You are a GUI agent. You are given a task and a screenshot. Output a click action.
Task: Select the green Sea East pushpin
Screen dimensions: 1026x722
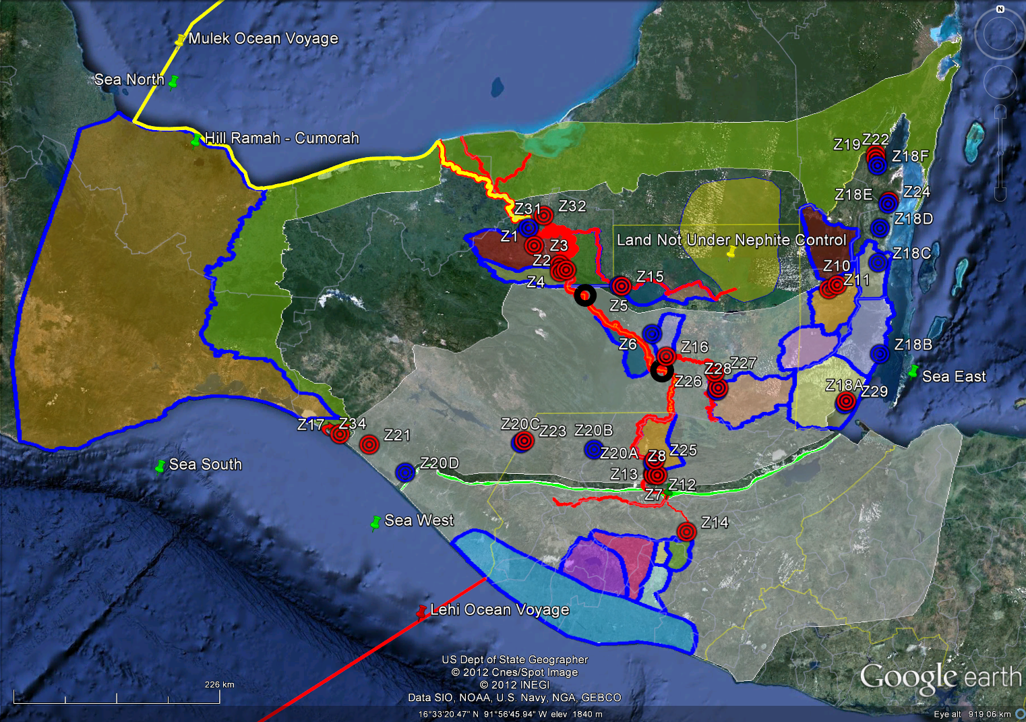click(913, 371)
